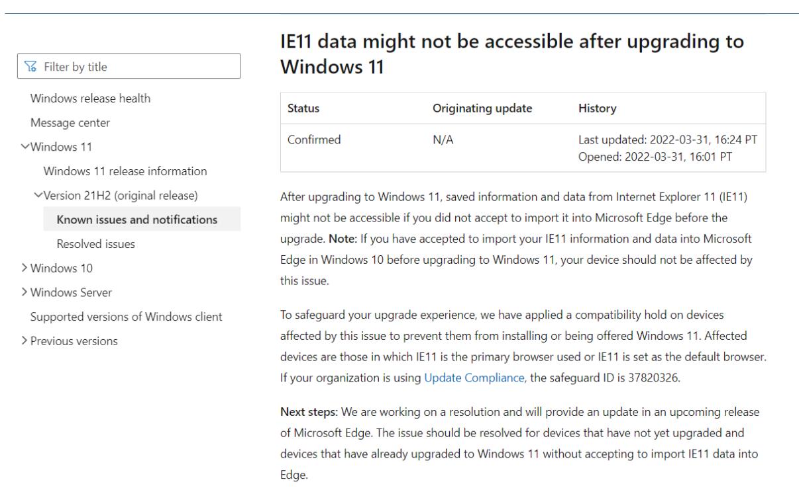Click arrow icon next to Windows 10
This screenshot has width=799, height=488.
tap(25, 268)
